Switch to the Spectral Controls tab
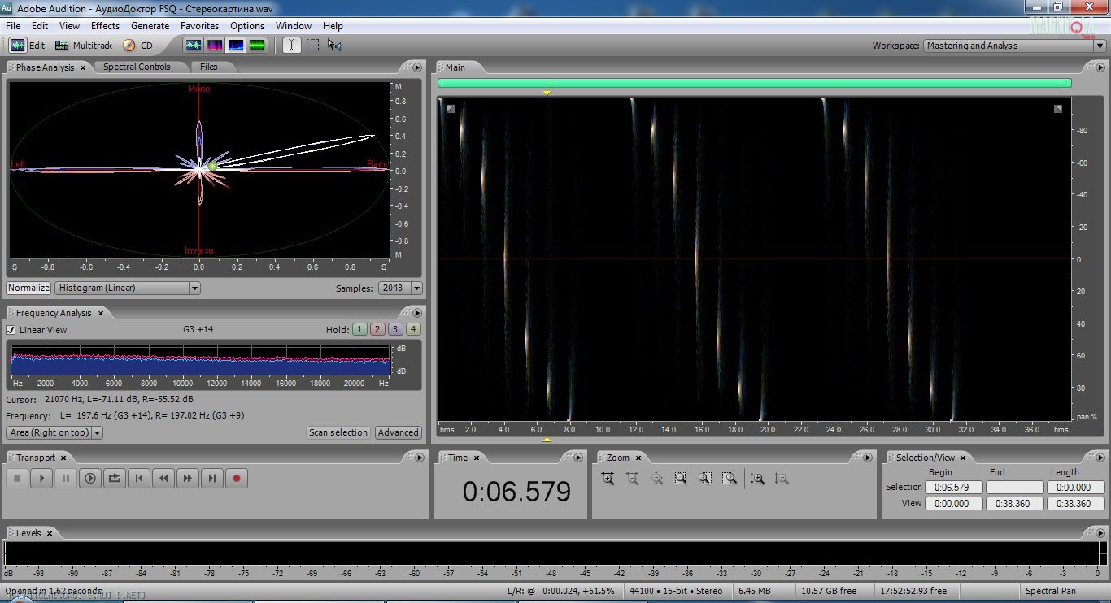 click(x=137, y=67)
